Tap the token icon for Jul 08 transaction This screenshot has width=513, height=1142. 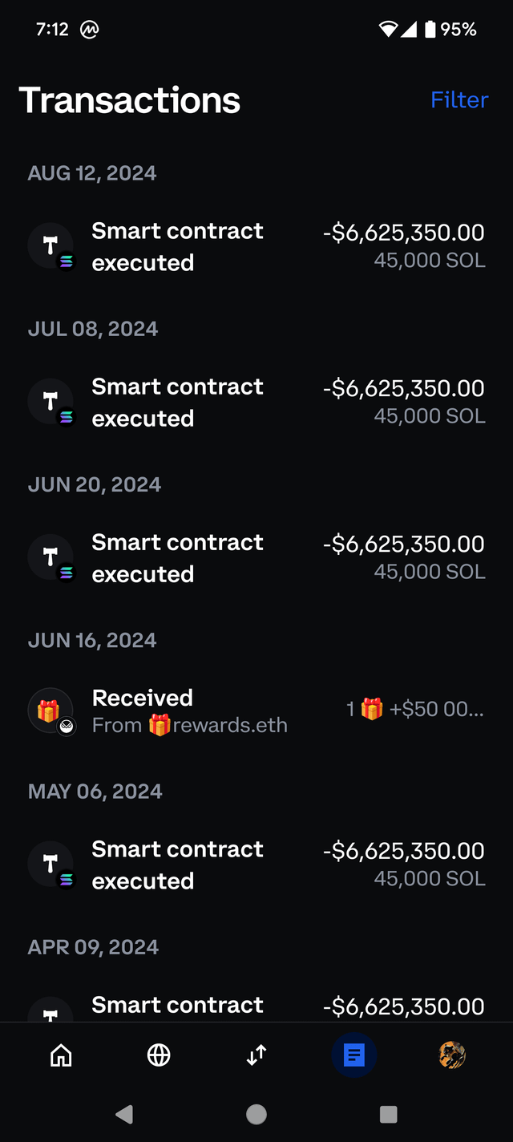[51, 402]
